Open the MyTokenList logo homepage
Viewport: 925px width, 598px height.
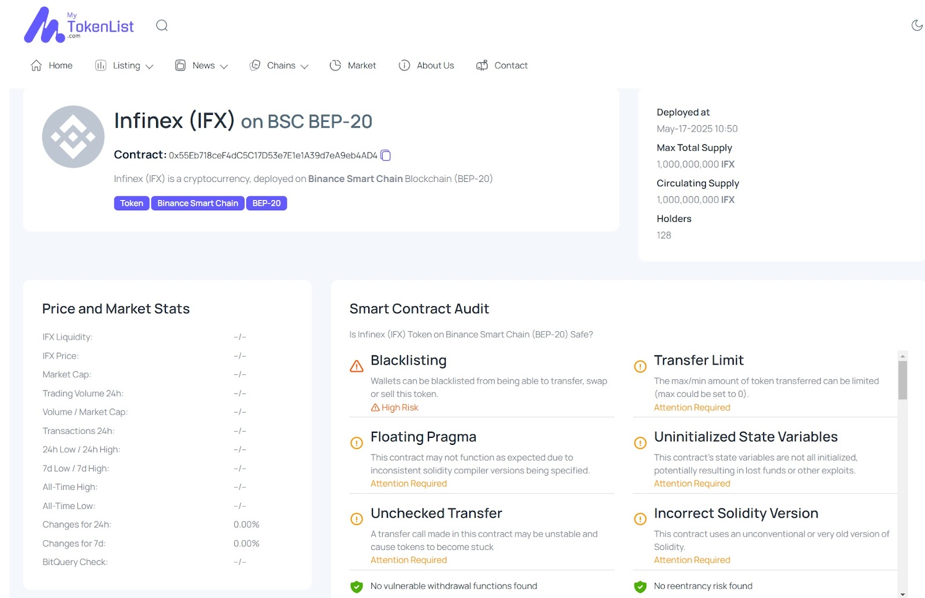(79, 25)
